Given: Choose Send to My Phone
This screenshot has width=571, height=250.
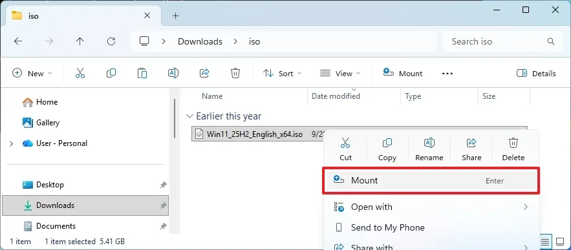Looking at the screenshot, I should (431, 228).
